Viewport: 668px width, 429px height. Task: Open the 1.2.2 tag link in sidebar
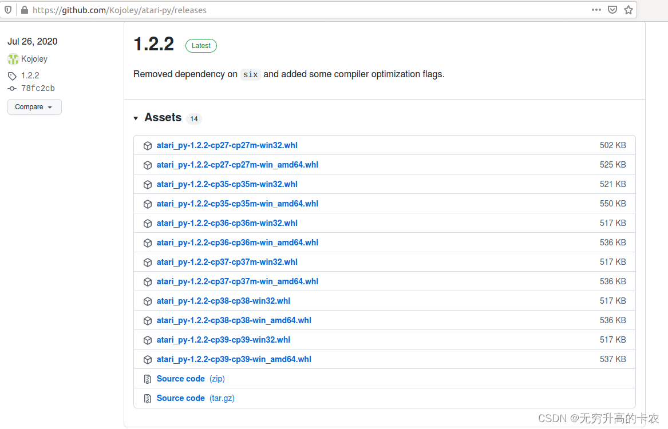click(x=30, y=76)
